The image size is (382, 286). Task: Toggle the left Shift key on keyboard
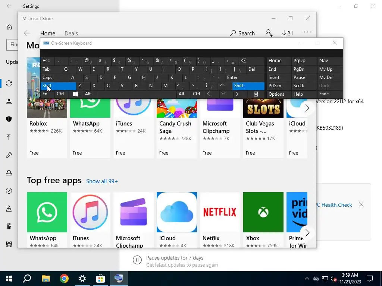click(x=58, y=86)
